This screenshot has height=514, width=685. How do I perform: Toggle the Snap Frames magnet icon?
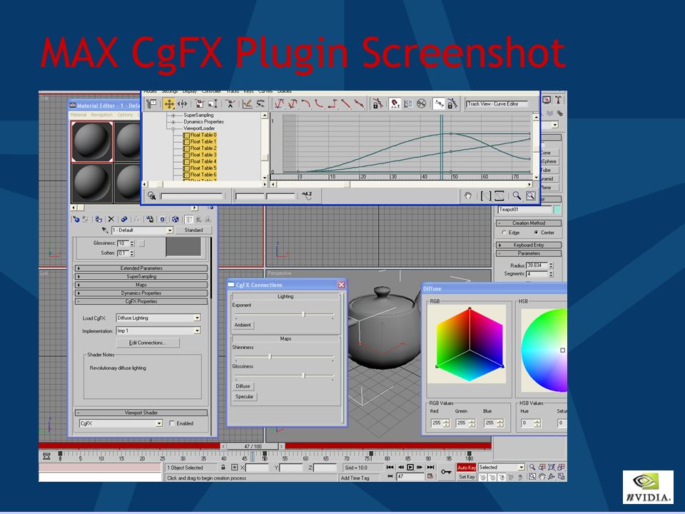tap(395, 104)
